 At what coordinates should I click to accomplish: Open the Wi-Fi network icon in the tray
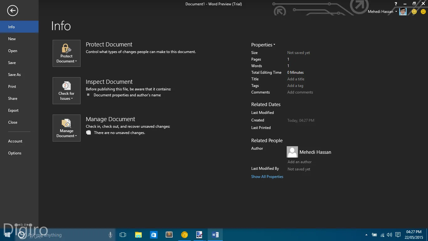coord(382,235)
